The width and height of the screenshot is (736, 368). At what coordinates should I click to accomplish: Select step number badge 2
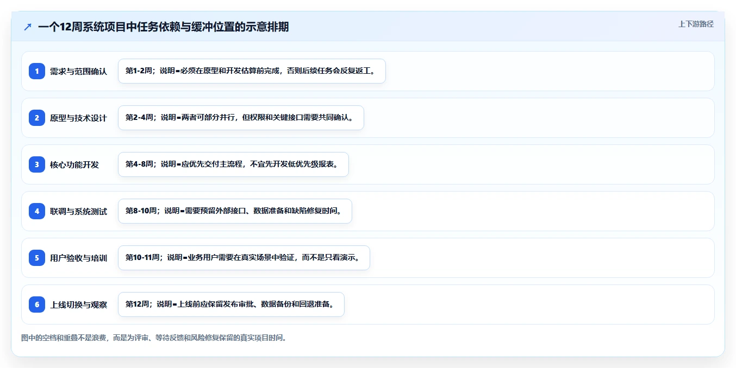click(37, 118)
